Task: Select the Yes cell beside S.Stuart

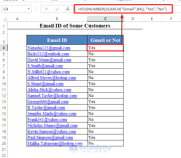Action: (105, 84)
